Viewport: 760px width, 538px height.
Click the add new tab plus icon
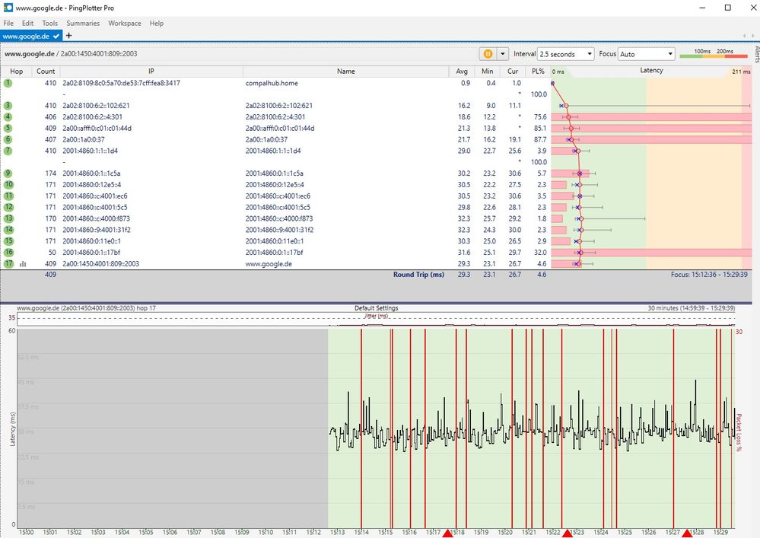69,36
